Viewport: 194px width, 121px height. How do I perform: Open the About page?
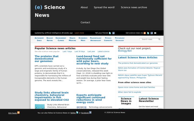(x=84, y=8)
